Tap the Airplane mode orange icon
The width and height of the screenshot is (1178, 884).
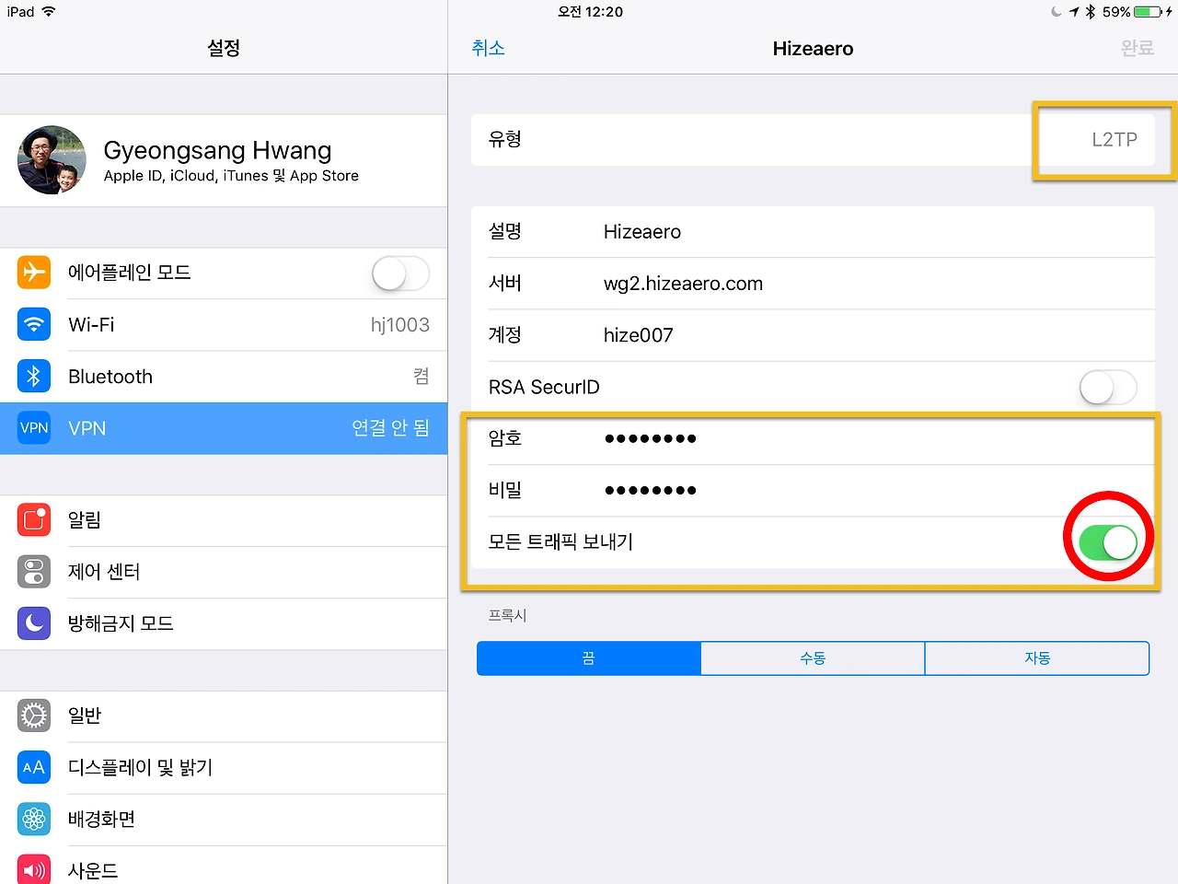34,273
